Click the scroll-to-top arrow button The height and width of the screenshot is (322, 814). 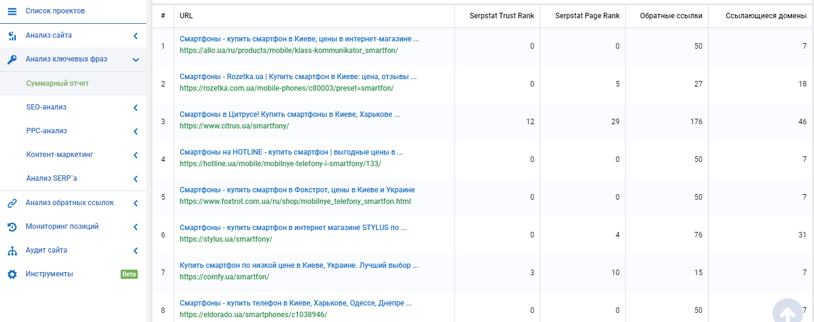(787, 313)
